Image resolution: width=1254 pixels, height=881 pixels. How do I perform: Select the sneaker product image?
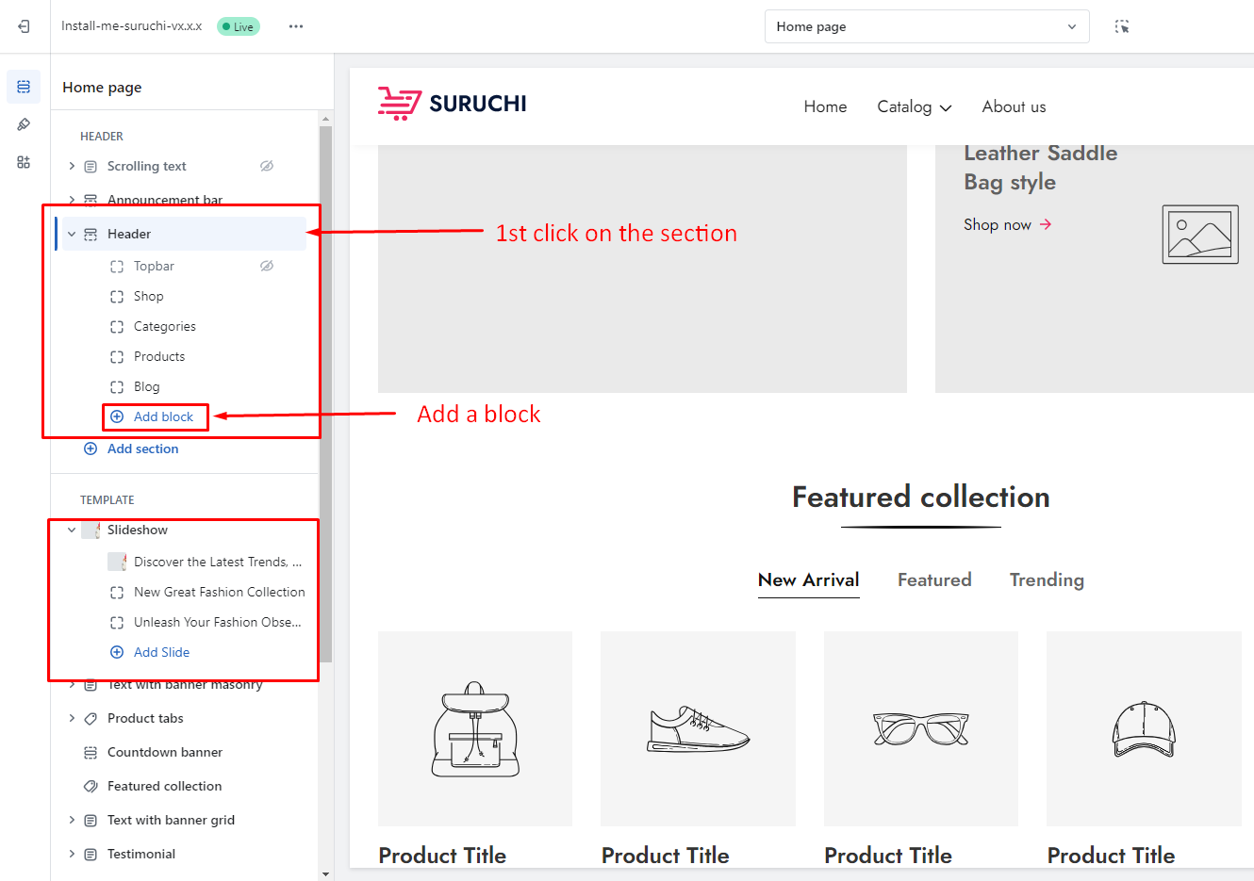pyautogui.click(x=698, y=728)
